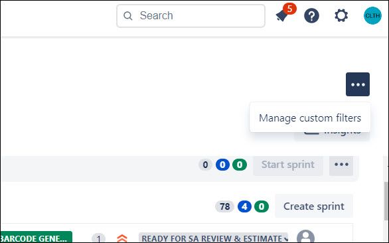This screenshot has width=389, height=243.
Task: Select Manage custom filters
Action: tap(310, 118)
